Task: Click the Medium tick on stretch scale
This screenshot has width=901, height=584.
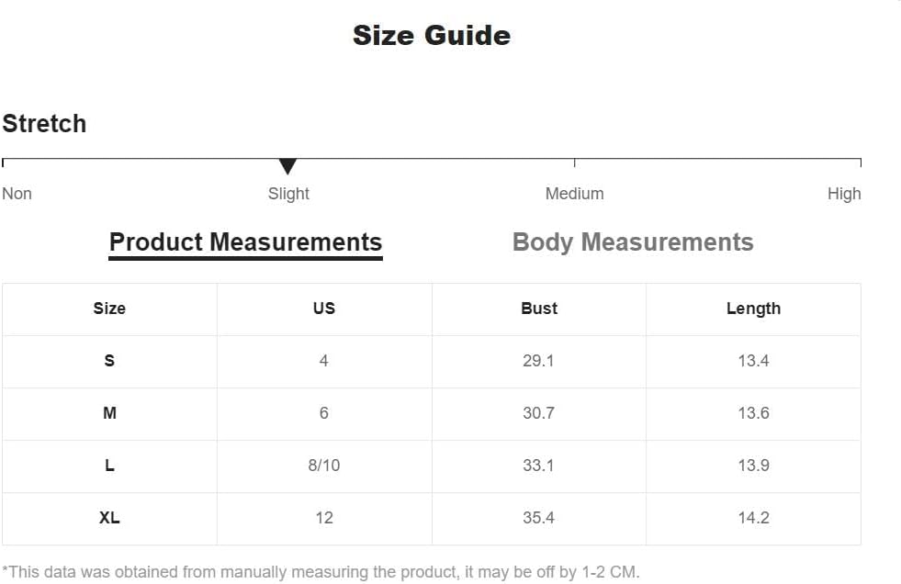Action: 575,163
